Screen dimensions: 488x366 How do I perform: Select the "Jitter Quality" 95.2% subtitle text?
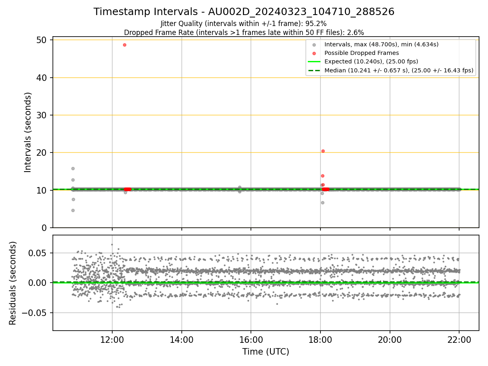pos(244,24)
